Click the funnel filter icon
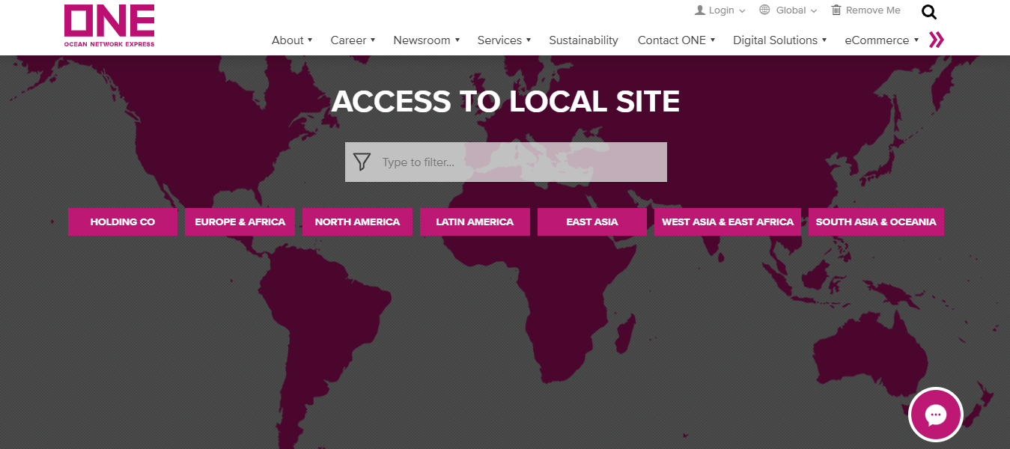 point(362,162)
